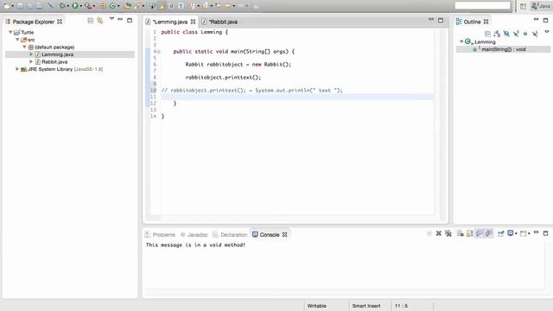The width and height of the screenshot is (553, 311).
Task: Click the Quick Access search field
Action: click(x=482, y=6)
